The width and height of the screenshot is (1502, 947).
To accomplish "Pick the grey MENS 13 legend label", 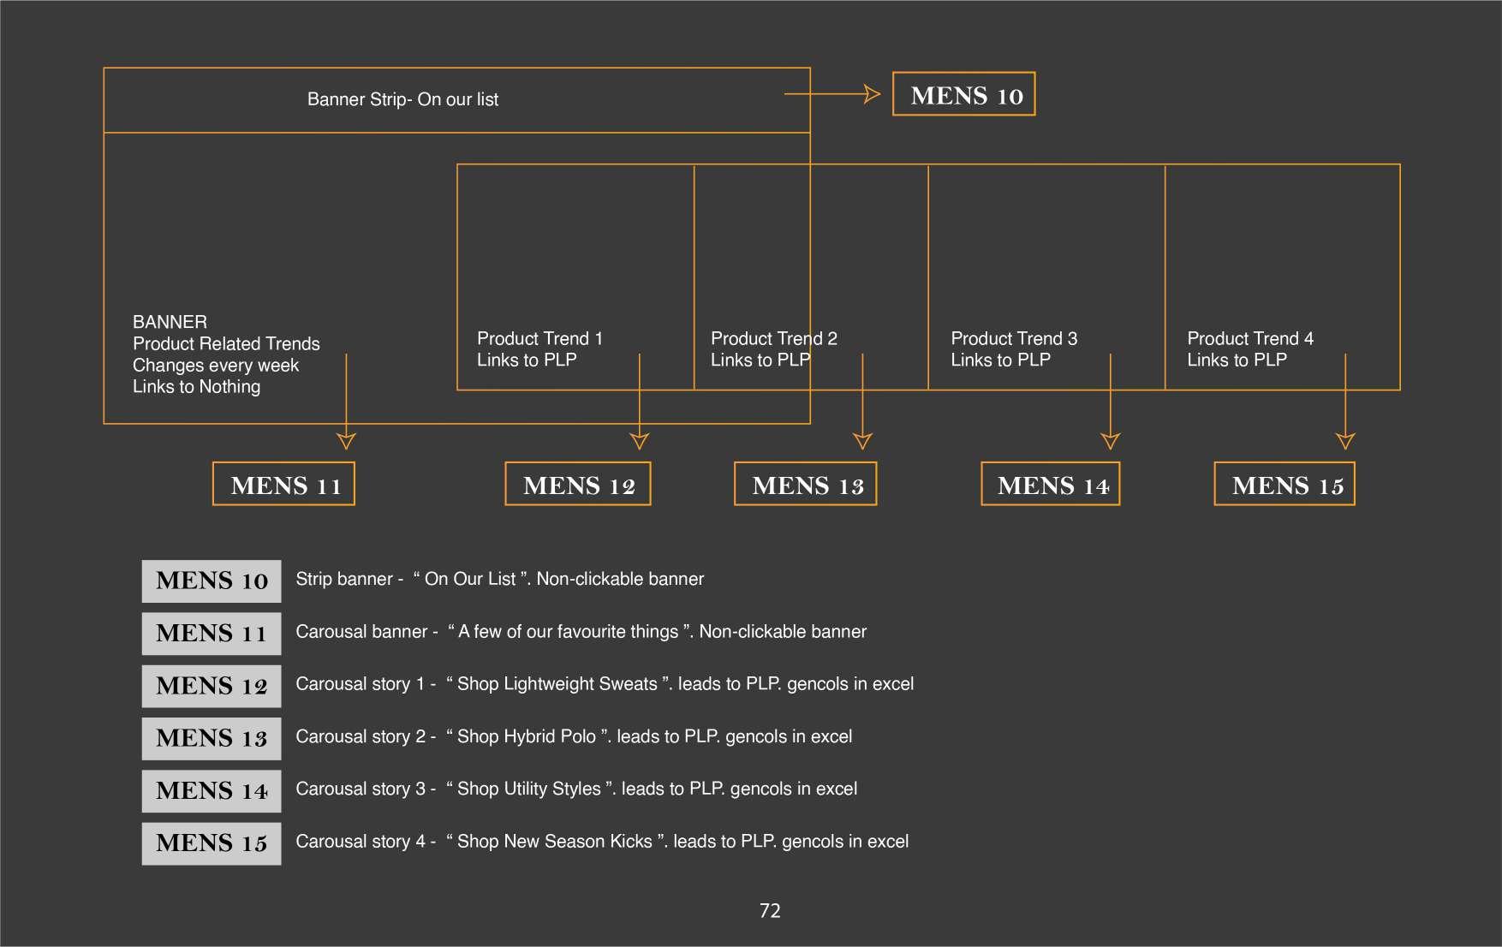I will pos(212,738).
